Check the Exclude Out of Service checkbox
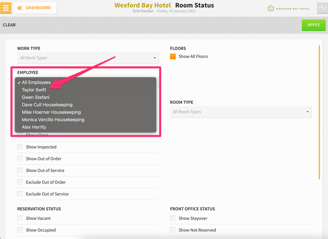Viewport: 328px width, 239px height. 20,194
